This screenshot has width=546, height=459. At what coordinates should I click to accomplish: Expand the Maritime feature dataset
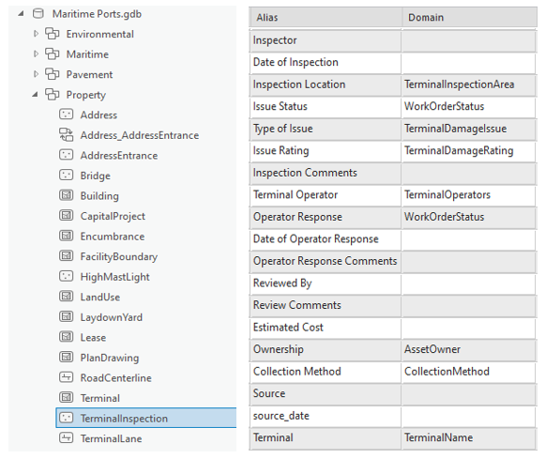(x=36, y=54)
